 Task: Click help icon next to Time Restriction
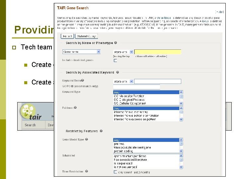point(87,171)
